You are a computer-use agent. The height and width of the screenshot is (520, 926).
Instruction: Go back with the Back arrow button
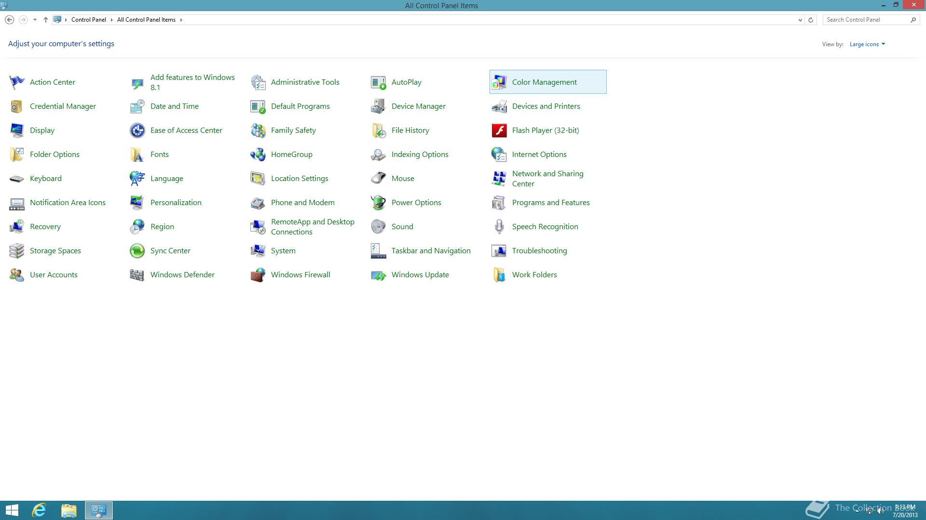[9, 20]
